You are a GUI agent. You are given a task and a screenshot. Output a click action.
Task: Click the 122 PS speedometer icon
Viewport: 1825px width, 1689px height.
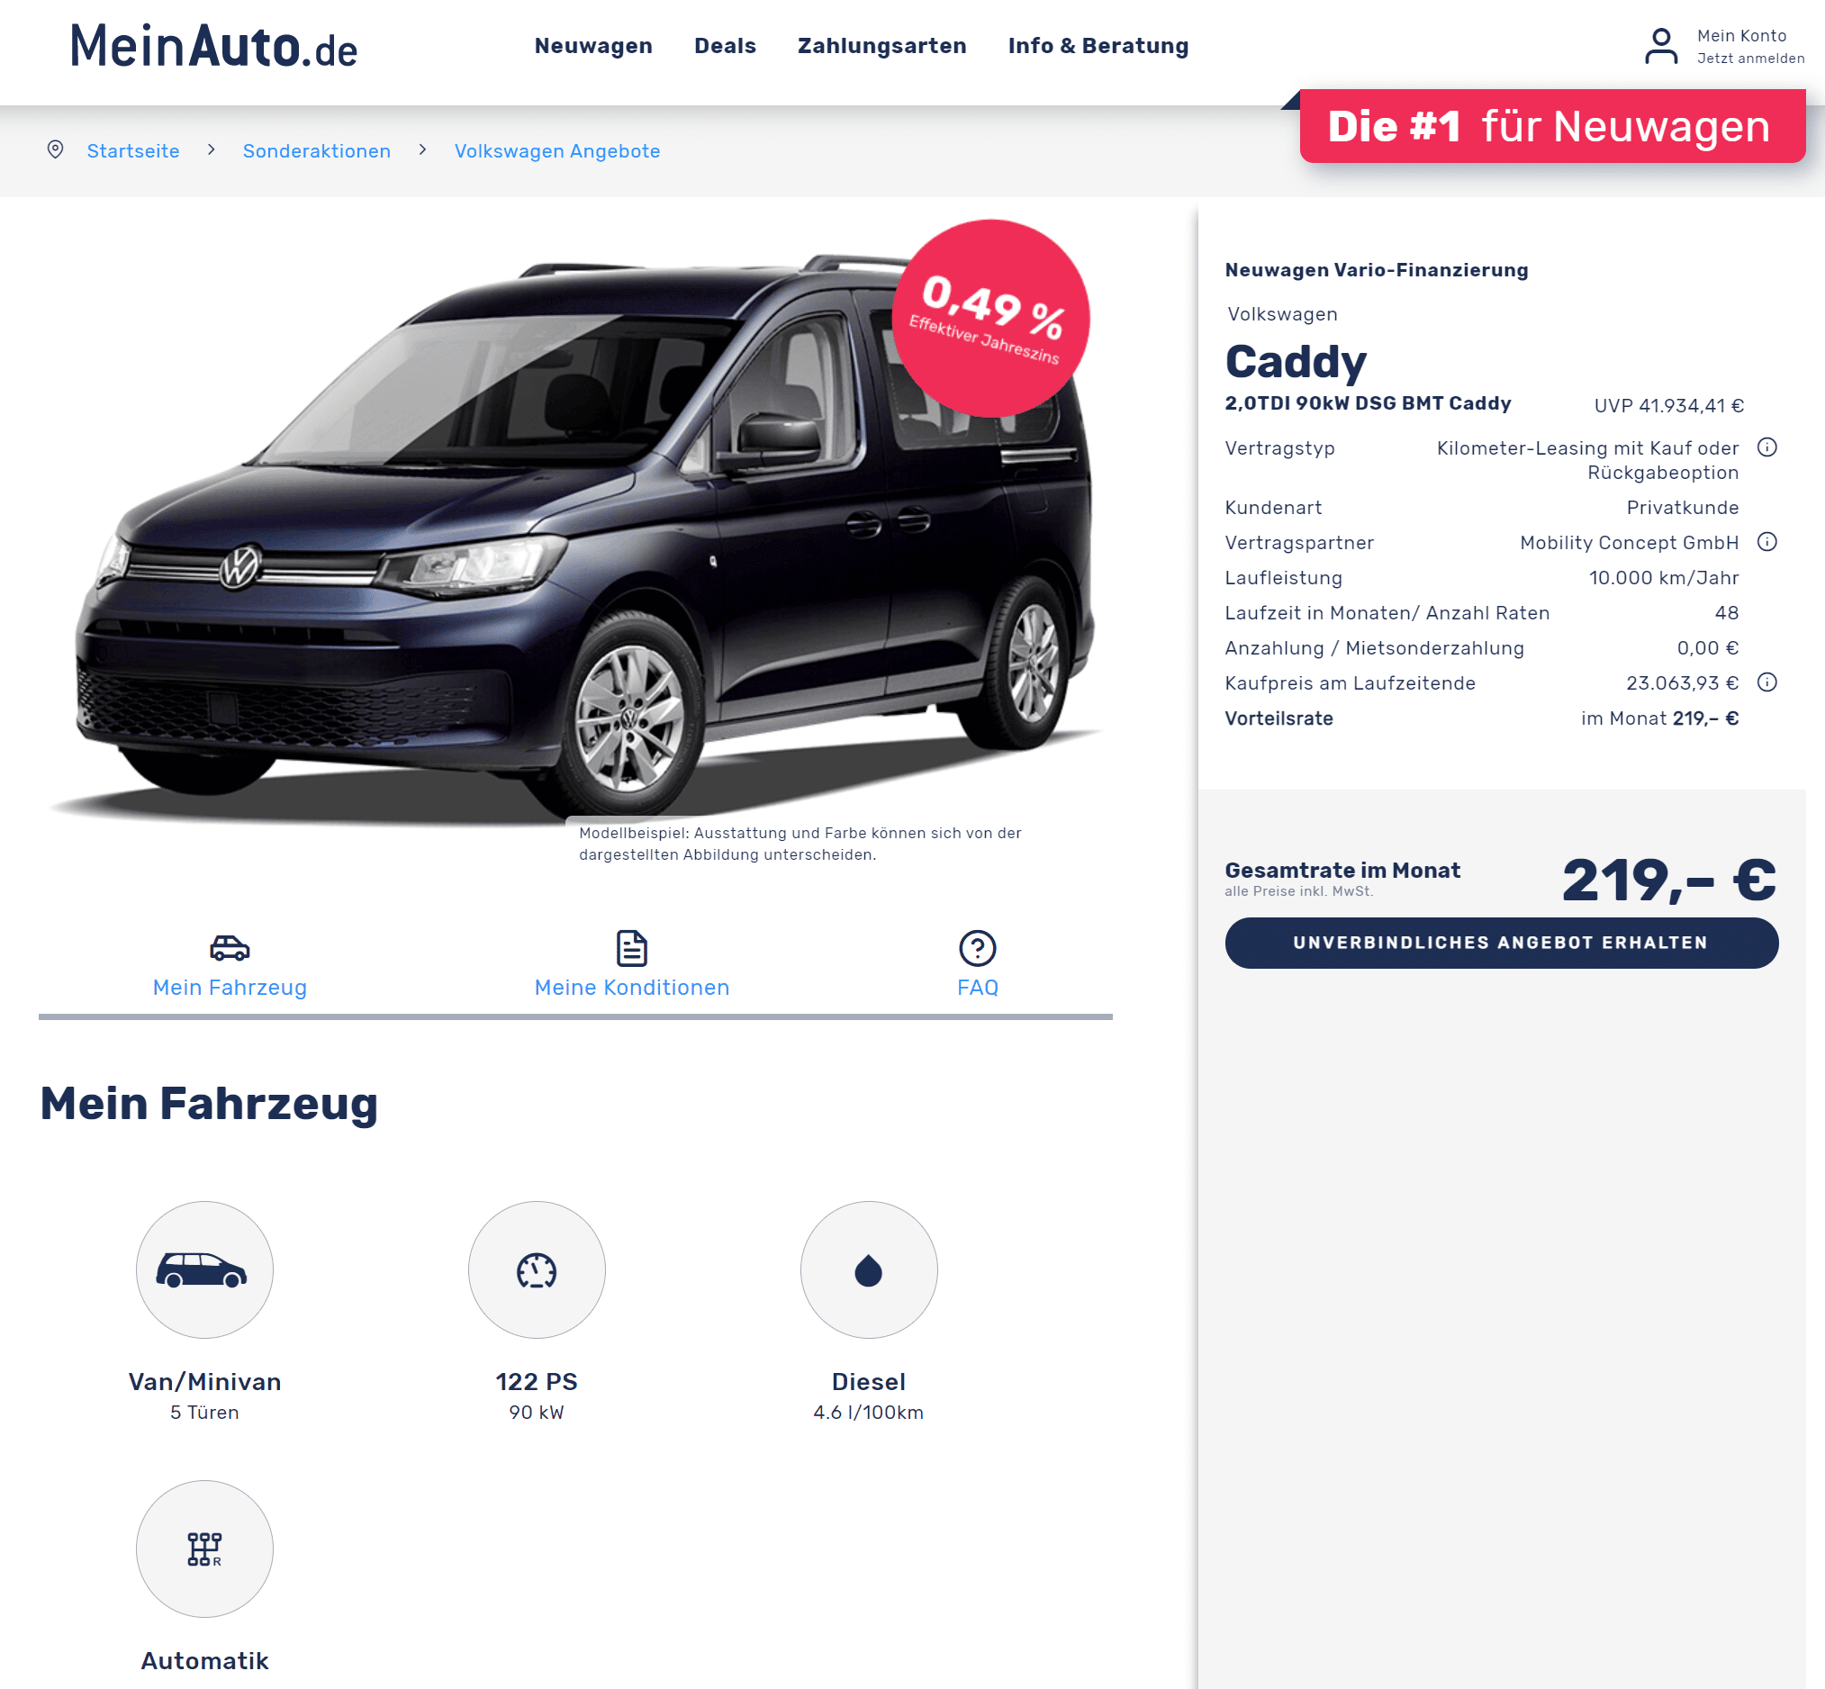[x=537, y=1269]
